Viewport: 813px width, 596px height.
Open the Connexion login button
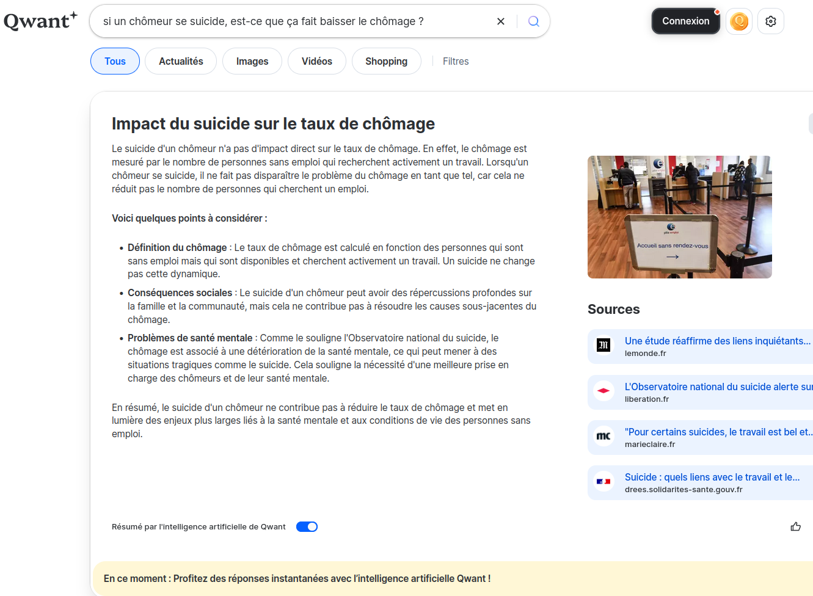pyautogui.click(x=686, y=21)
